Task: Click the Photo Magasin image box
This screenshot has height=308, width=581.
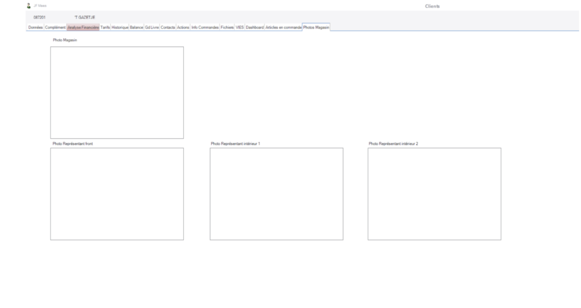Action: [x=117, y=92]
